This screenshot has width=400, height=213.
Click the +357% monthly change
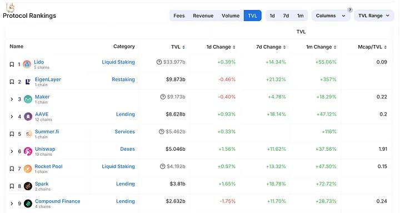tap(328, 80)
